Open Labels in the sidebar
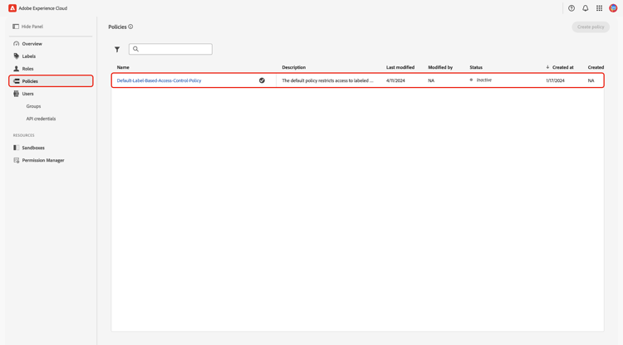This screenshot has height=345, width=623. coord(29,56)
